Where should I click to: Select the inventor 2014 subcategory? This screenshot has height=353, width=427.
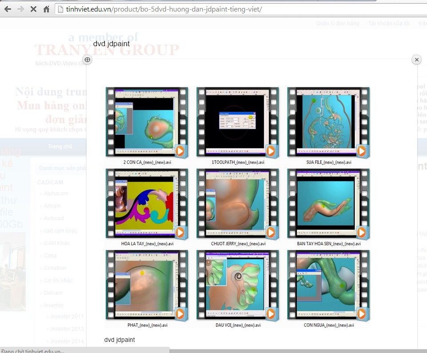pos(67,341)
